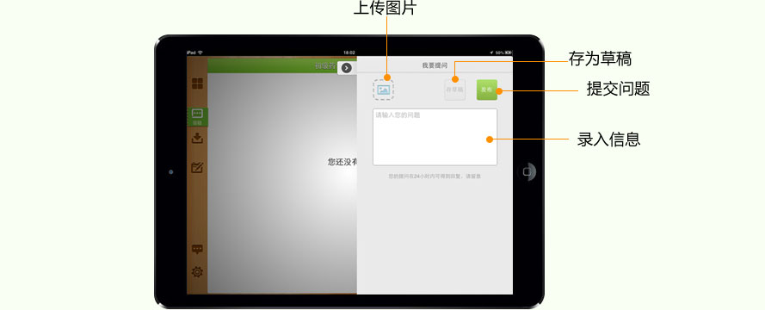Collapse the question panel with arrow button
Image resolution: width=765 pixels, height=310 pixels.
coord(347,68)
